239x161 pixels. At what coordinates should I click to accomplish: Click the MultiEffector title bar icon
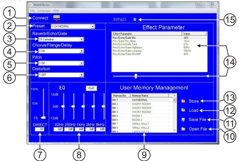pos(30,5)
